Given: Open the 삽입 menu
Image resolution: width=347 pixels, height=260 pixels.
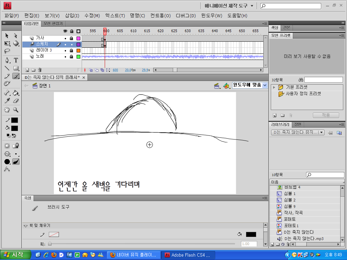Looking at the screenshot, I should [x=72, y=16].
